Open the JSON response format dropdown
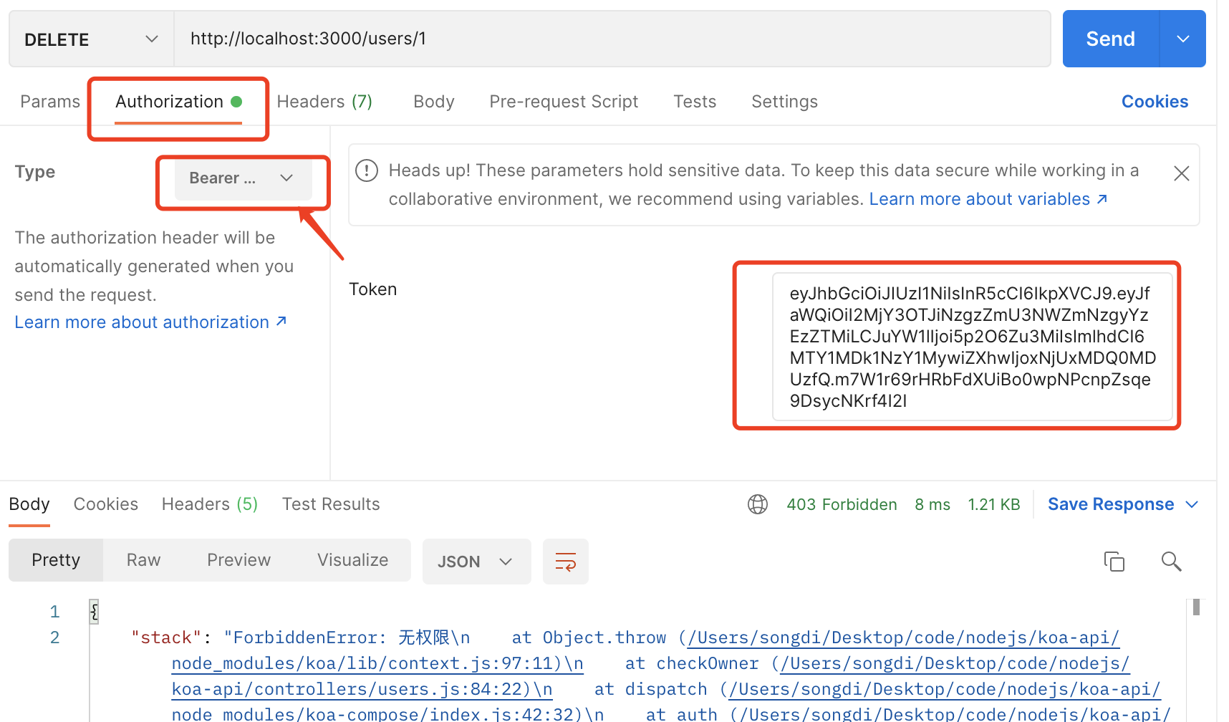Viewport: 1229px width, 722px height. [x=476, y=561]
